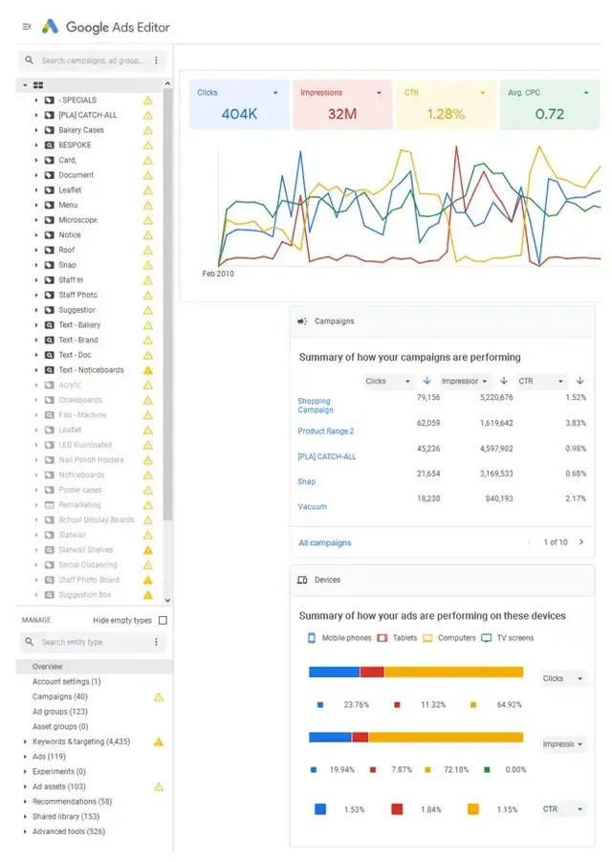The height and width of the screenshot is (862, 612).
Task: Click the shopping campaign icon beside Bakery Cases
Action: pos(49,130)
